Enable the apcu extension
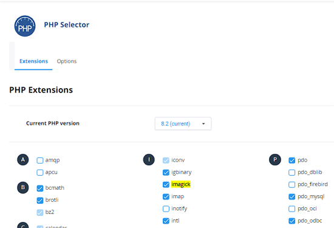This screenshot has width=334, height=228. point(40,172)
